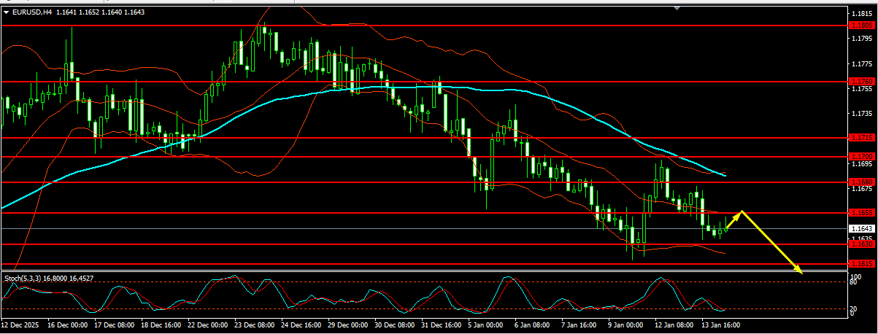
Task: Click the Stoch(5,3,3) indicator label
Action: tap(22, 278)
